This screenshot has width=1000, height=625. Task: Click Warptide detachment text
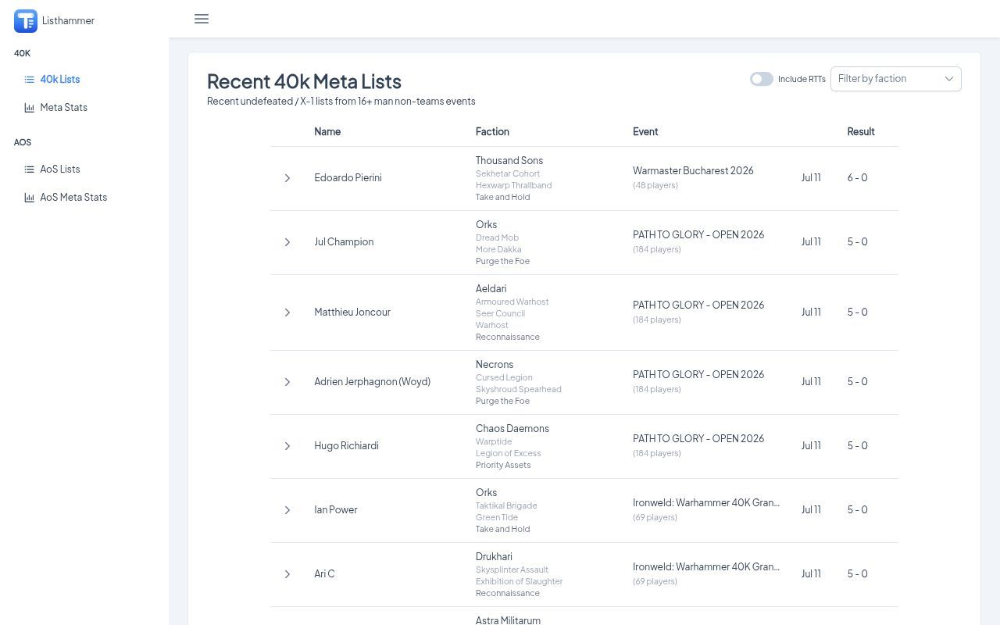click(x=494, y=441)
